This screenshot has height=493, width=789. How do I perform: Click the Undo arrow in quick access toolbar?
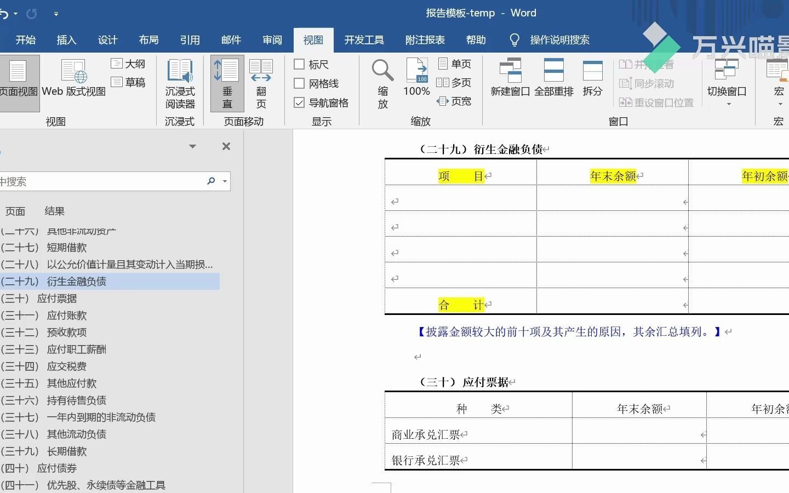pyautogui.click(x=4, y=13)
